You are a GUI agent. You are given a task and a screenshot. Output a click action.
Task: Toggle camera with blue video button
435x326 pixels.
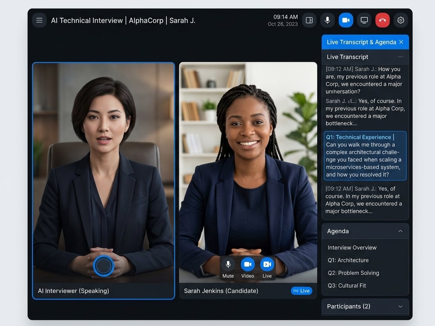[x=346, y=20]
